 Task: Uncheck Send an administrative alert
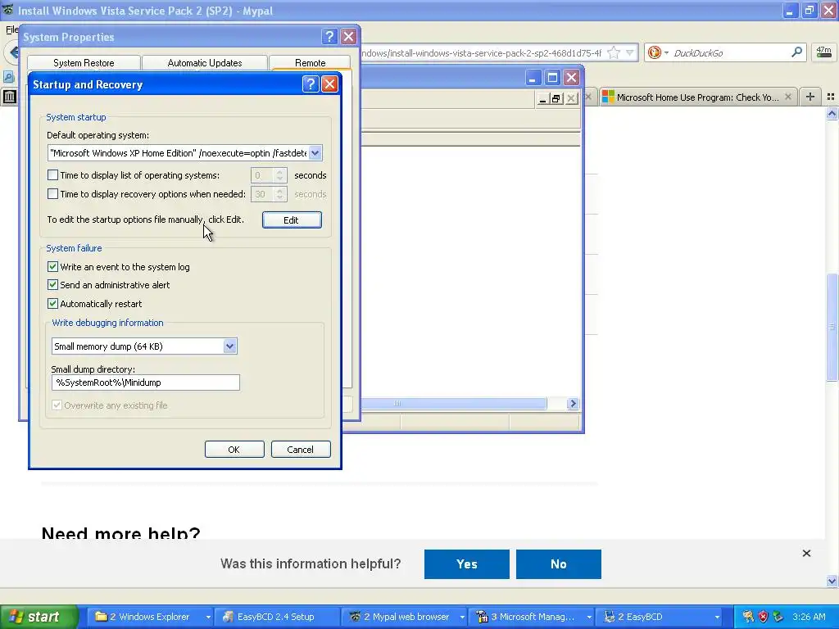click(52, 284)
